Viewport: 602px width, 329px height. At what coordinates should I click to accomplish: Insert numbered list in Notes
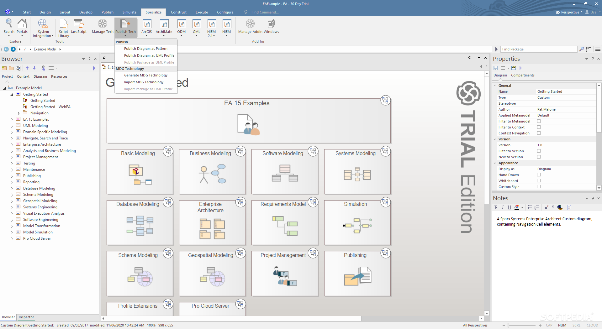[537, 207]
